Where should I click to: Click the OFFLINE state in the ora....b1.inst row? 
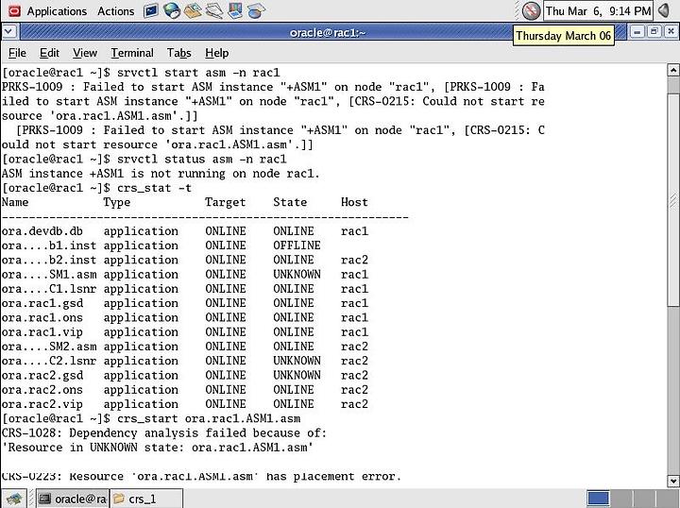pyautogui.click(x=297, y=246)
